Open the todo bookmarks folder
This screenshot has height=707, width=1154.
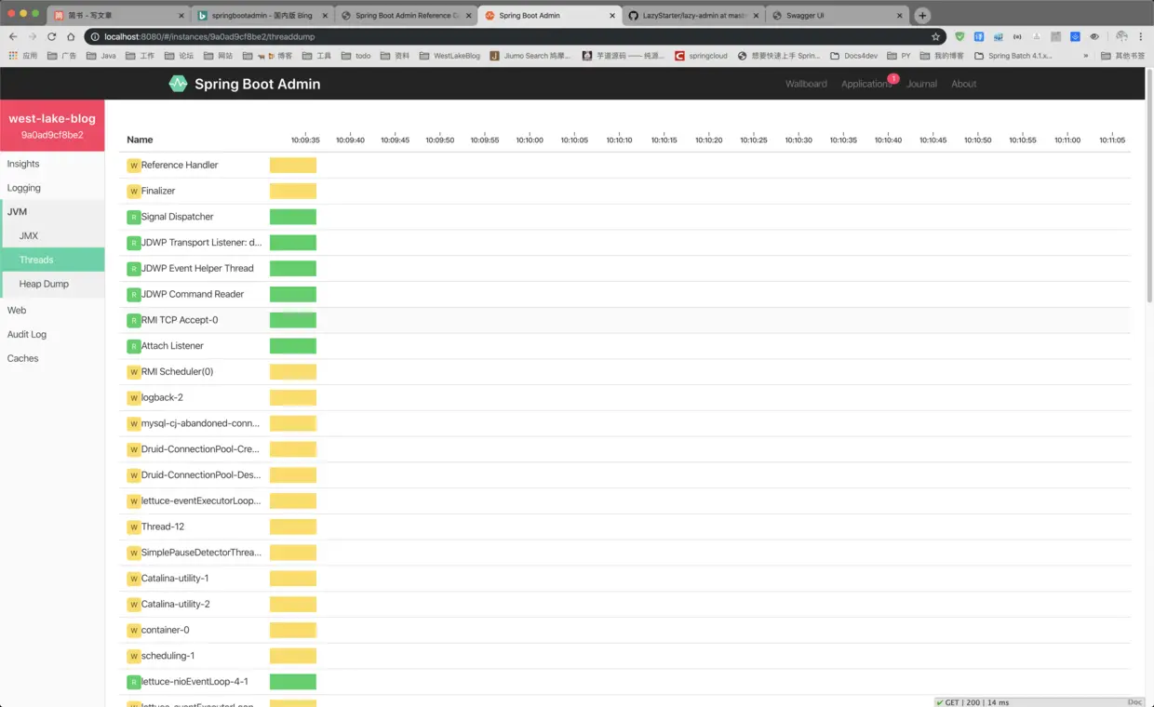(x=356, y=56)
